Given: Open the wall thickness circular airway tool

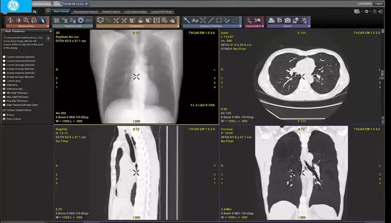Looking at the screenshot, I should (x=81, y=20).
